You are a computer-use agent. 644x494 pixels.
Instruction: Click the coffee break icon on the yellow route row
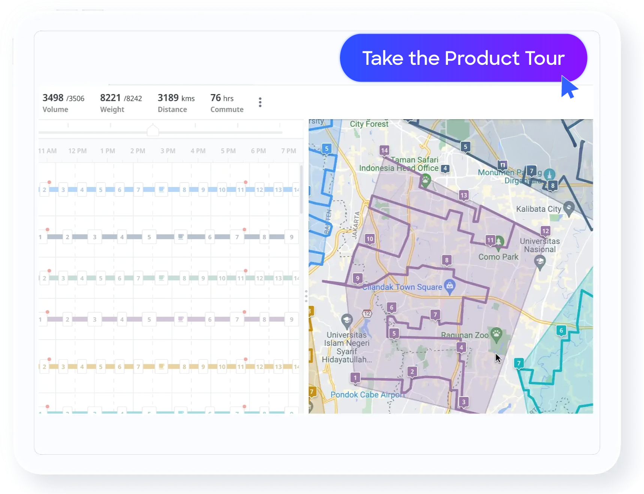161,366
